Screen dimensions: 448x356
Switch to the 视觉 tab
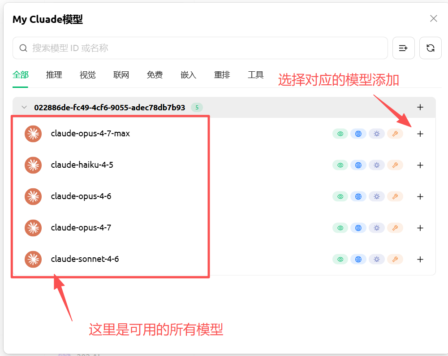click(x=88, y=75)
